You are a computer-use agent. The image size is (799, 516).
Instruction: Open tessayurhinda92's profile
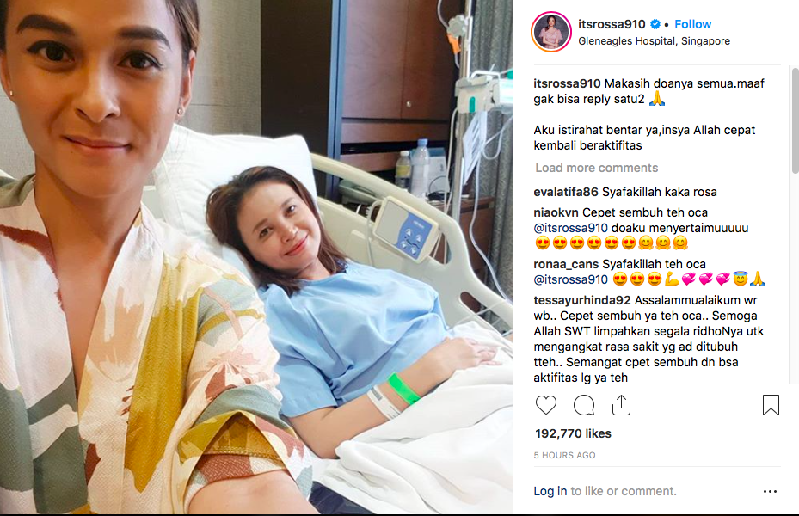[x=582, y=300]
